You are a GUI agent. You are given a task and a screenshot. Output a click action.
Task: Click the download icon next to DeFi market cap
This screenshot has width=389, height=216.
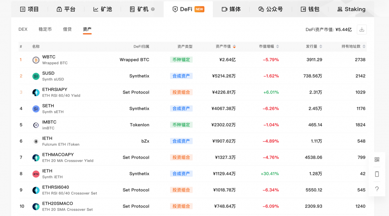pyautogui.click(x=362, y=29)
